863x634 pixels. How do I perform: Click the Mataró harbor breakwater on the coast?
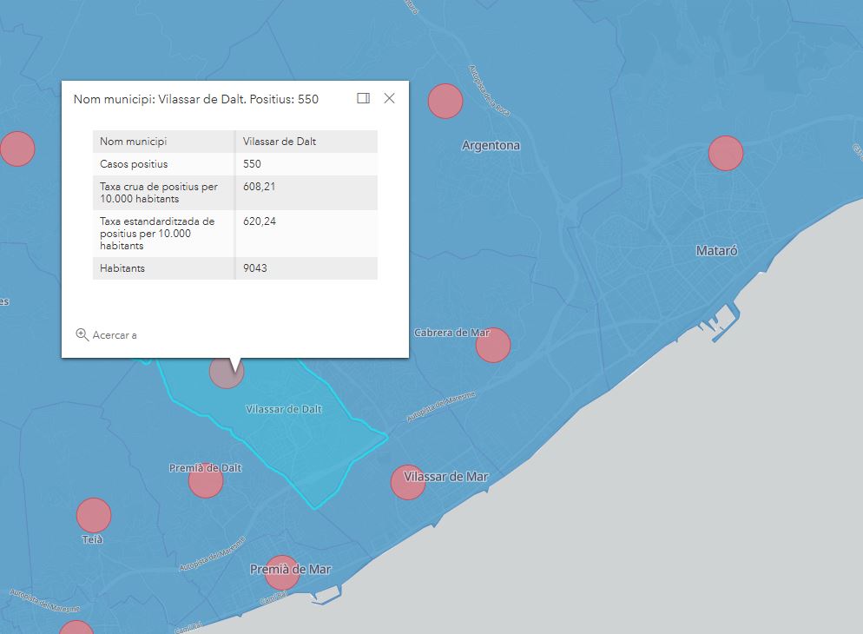728,324
